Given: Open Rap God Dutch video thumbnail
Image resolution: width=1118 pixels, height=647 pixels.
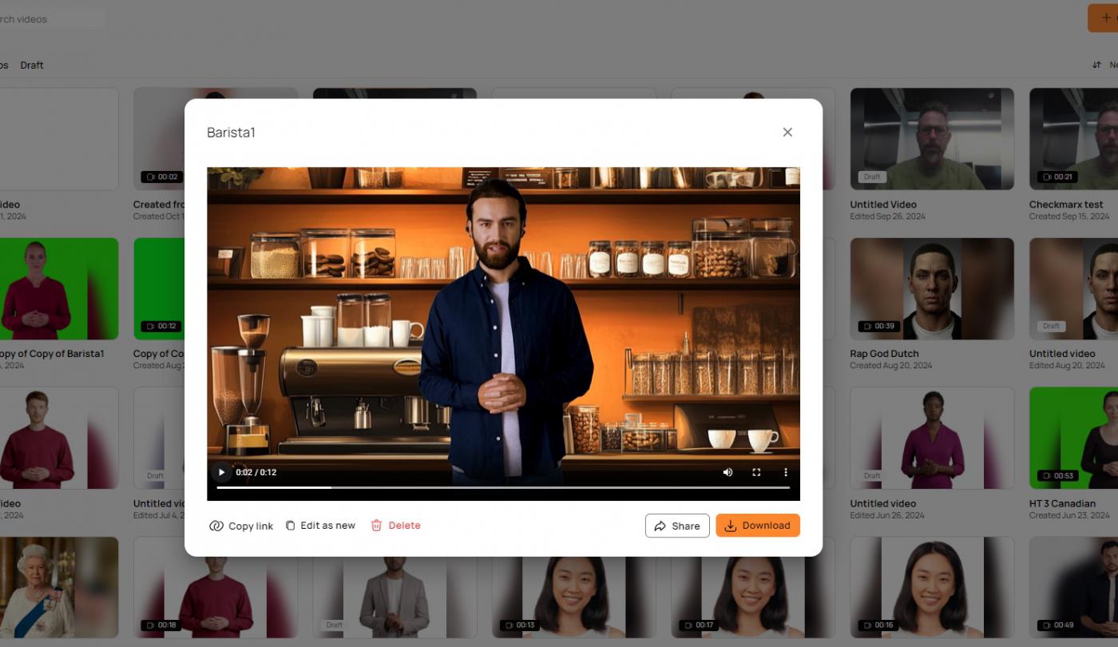Looking at the screenshot, I should click(x=932, y=288).
